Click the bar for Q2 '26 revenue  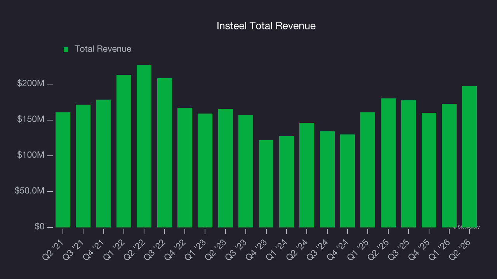469,157
